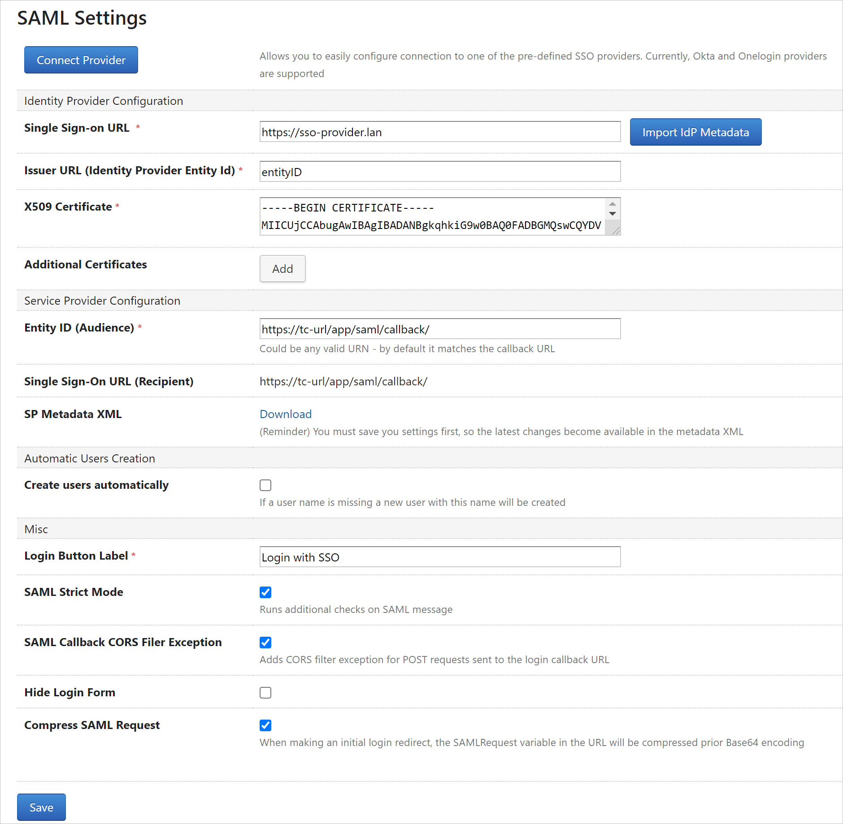The image size is (843, 824).
Task: Click the Single Sign-on URL field
Action: coord(439,132)
